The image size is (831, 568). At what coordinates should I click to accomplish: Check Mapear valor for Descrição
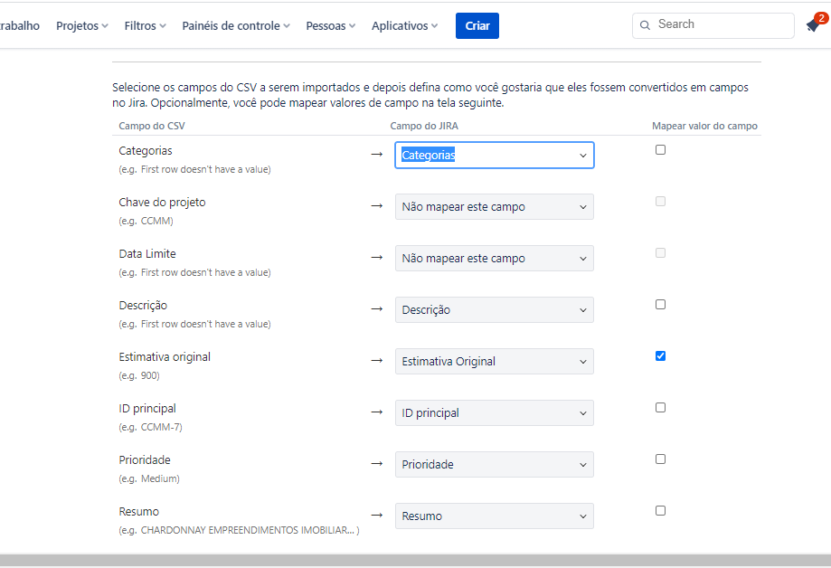click(x=660, y=305)
